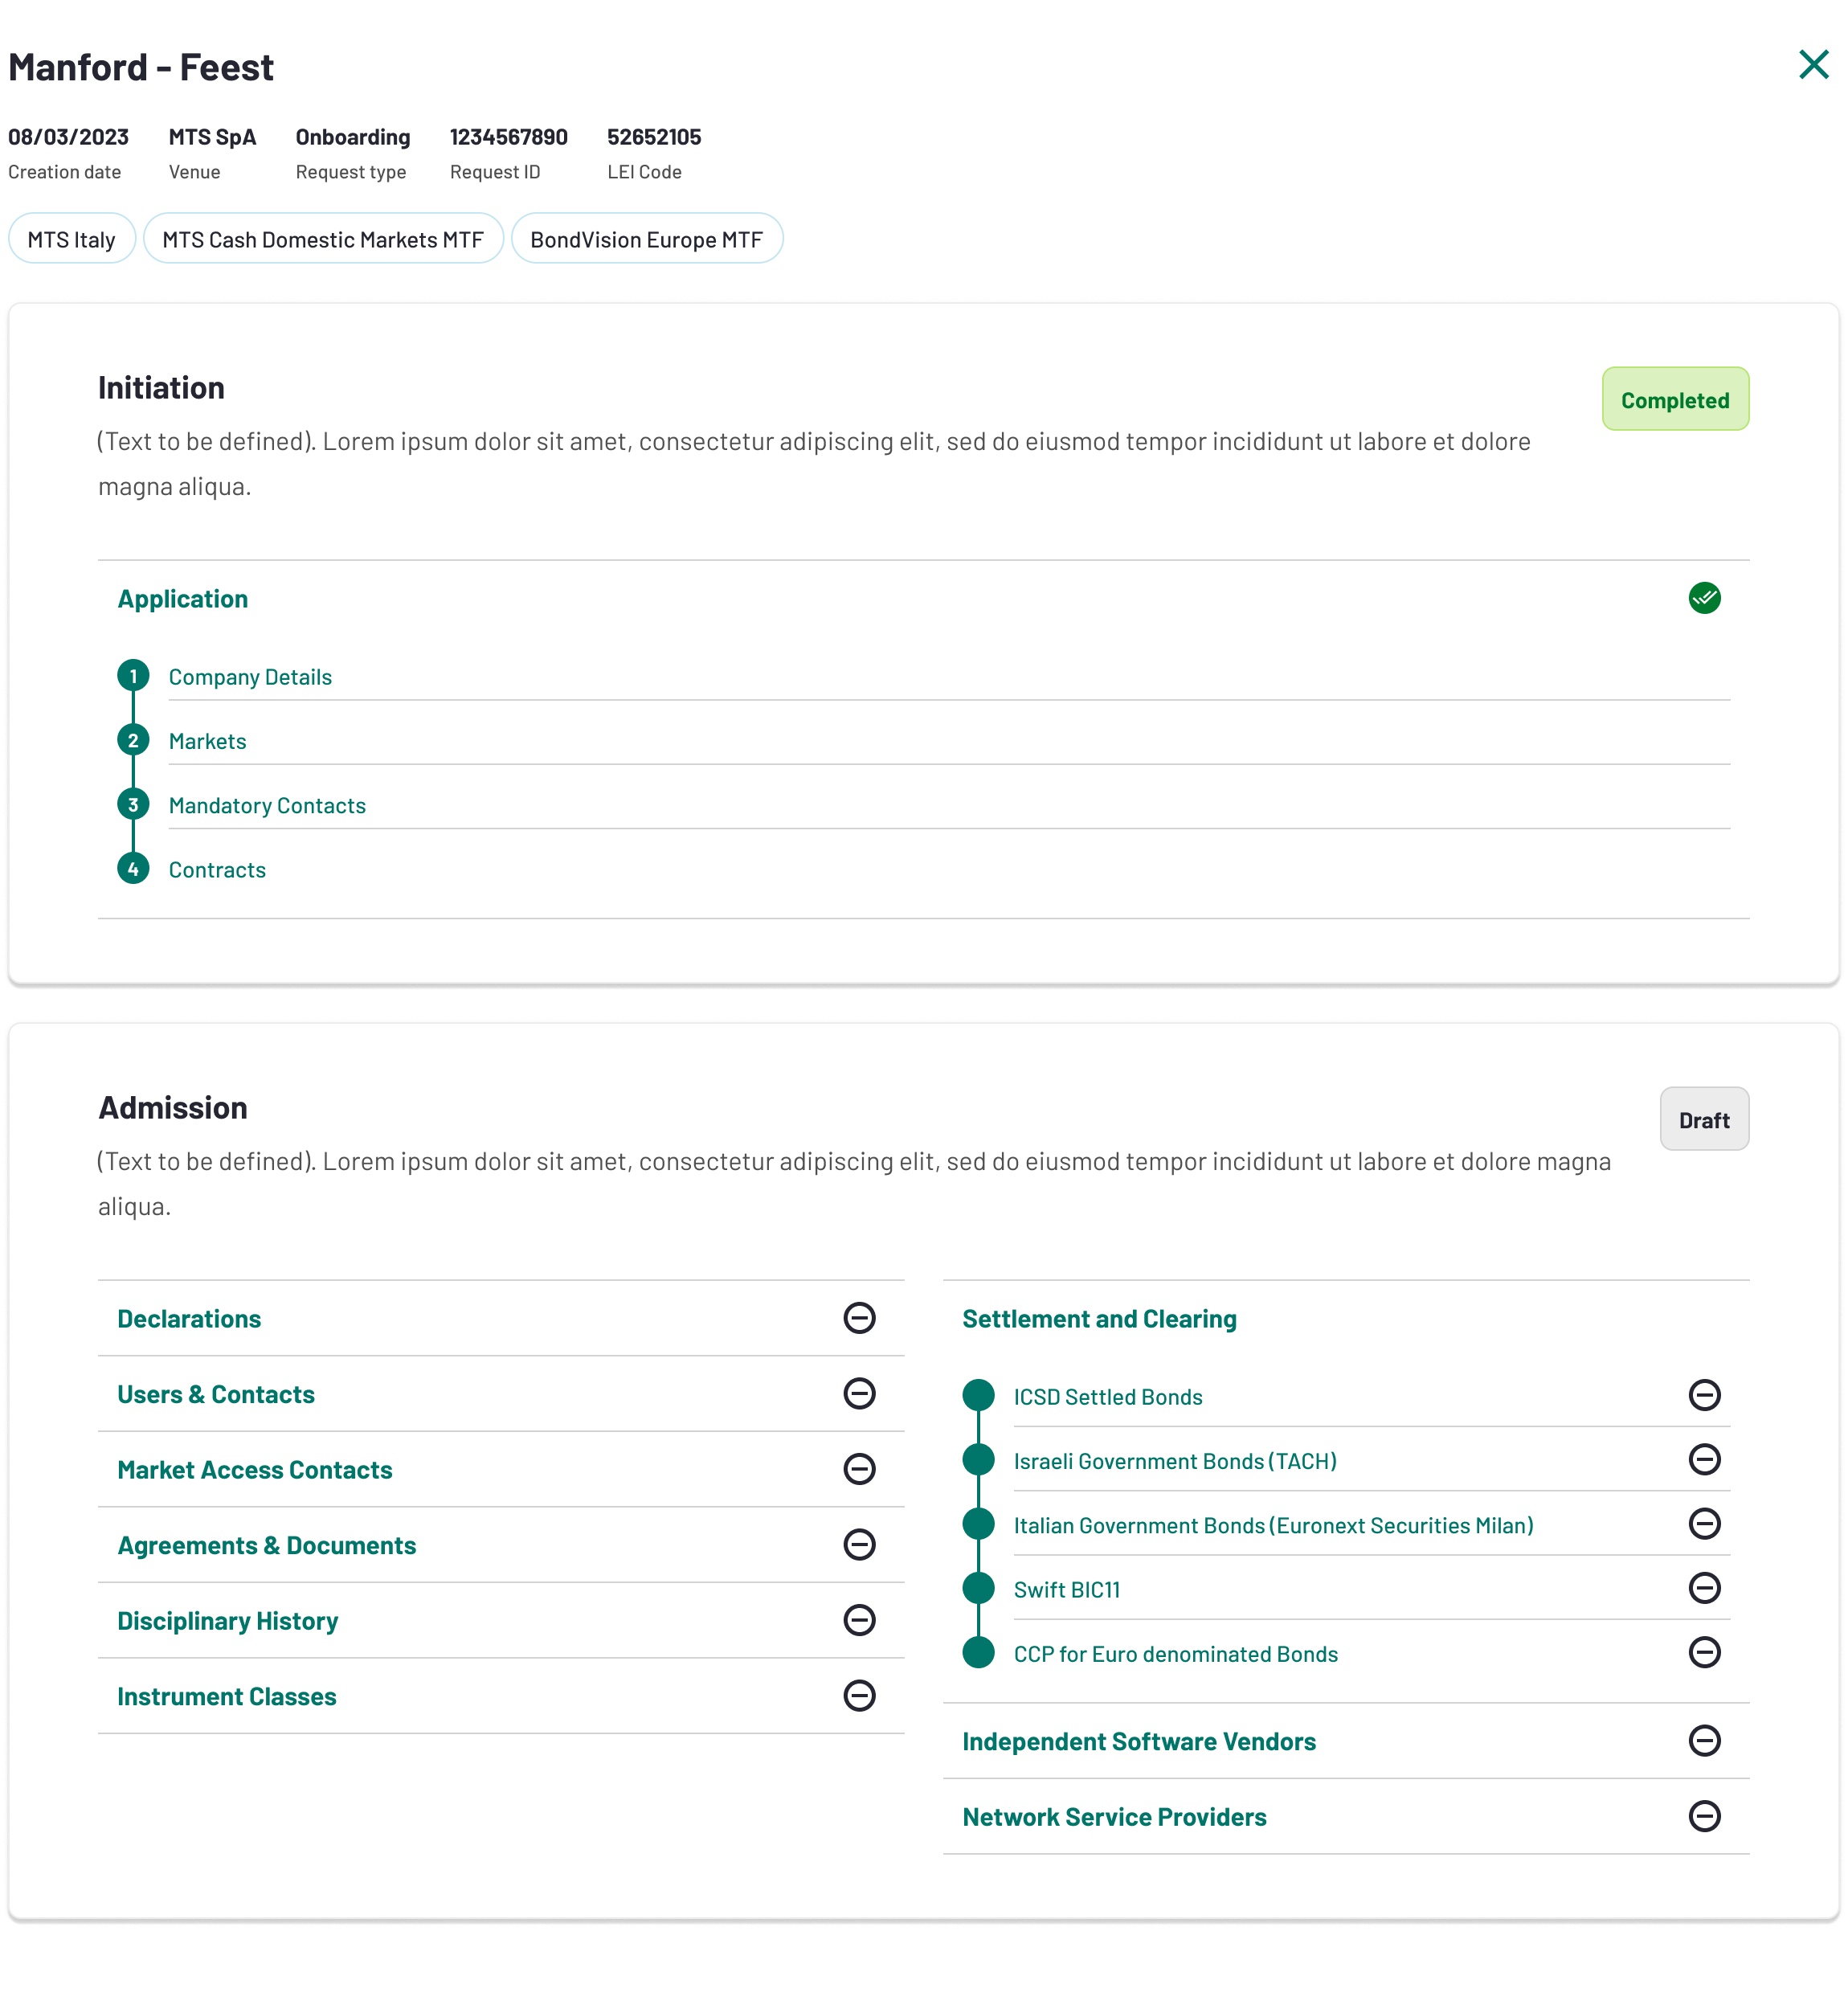Click creation date 08/03/2023
1848x2009 pixels.
(68, 137)
